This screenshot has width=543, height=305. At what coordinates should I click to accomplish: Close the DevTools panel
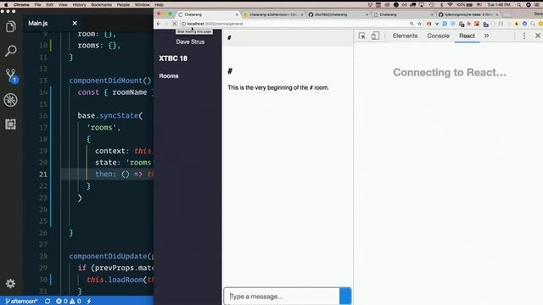538,36
